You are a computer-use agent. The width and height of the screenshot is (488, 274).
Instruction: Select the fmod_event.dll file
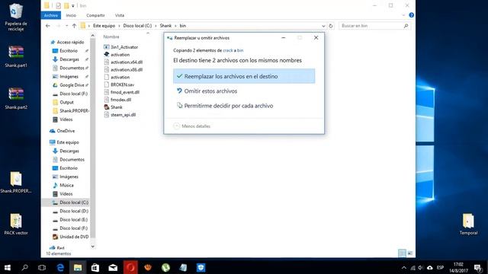coord(121,92)
